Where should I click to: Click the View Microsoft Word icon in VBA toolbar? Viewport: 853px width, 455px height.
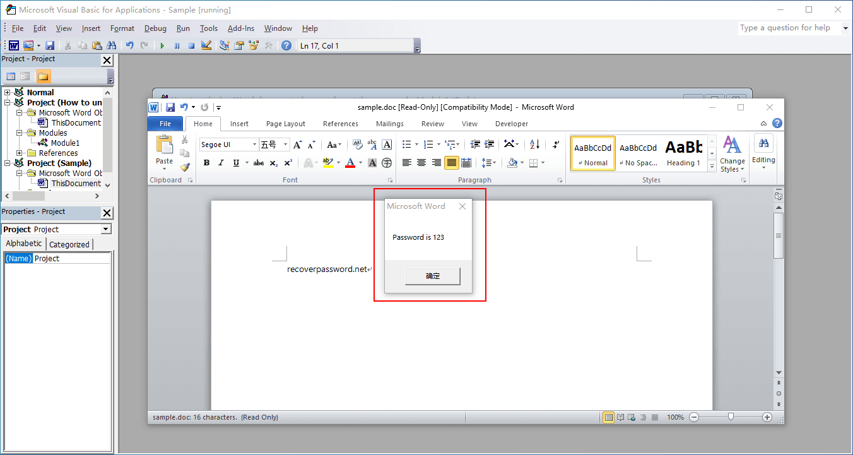coord(13,45)
